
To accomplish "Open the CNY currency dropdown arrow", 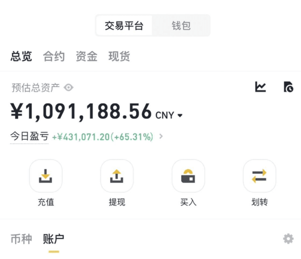I will (180, 115).
